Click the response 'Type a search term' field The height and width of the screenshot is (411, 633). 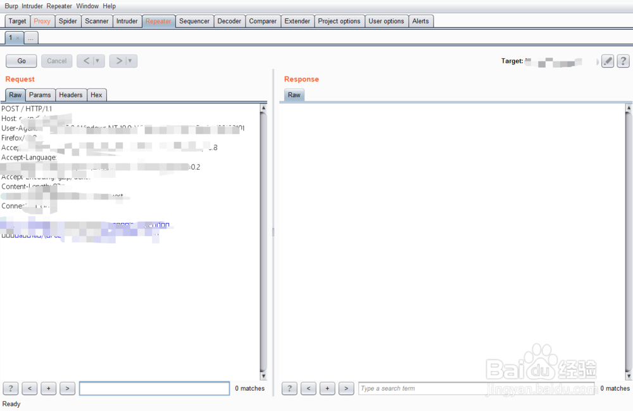[477, 388]
